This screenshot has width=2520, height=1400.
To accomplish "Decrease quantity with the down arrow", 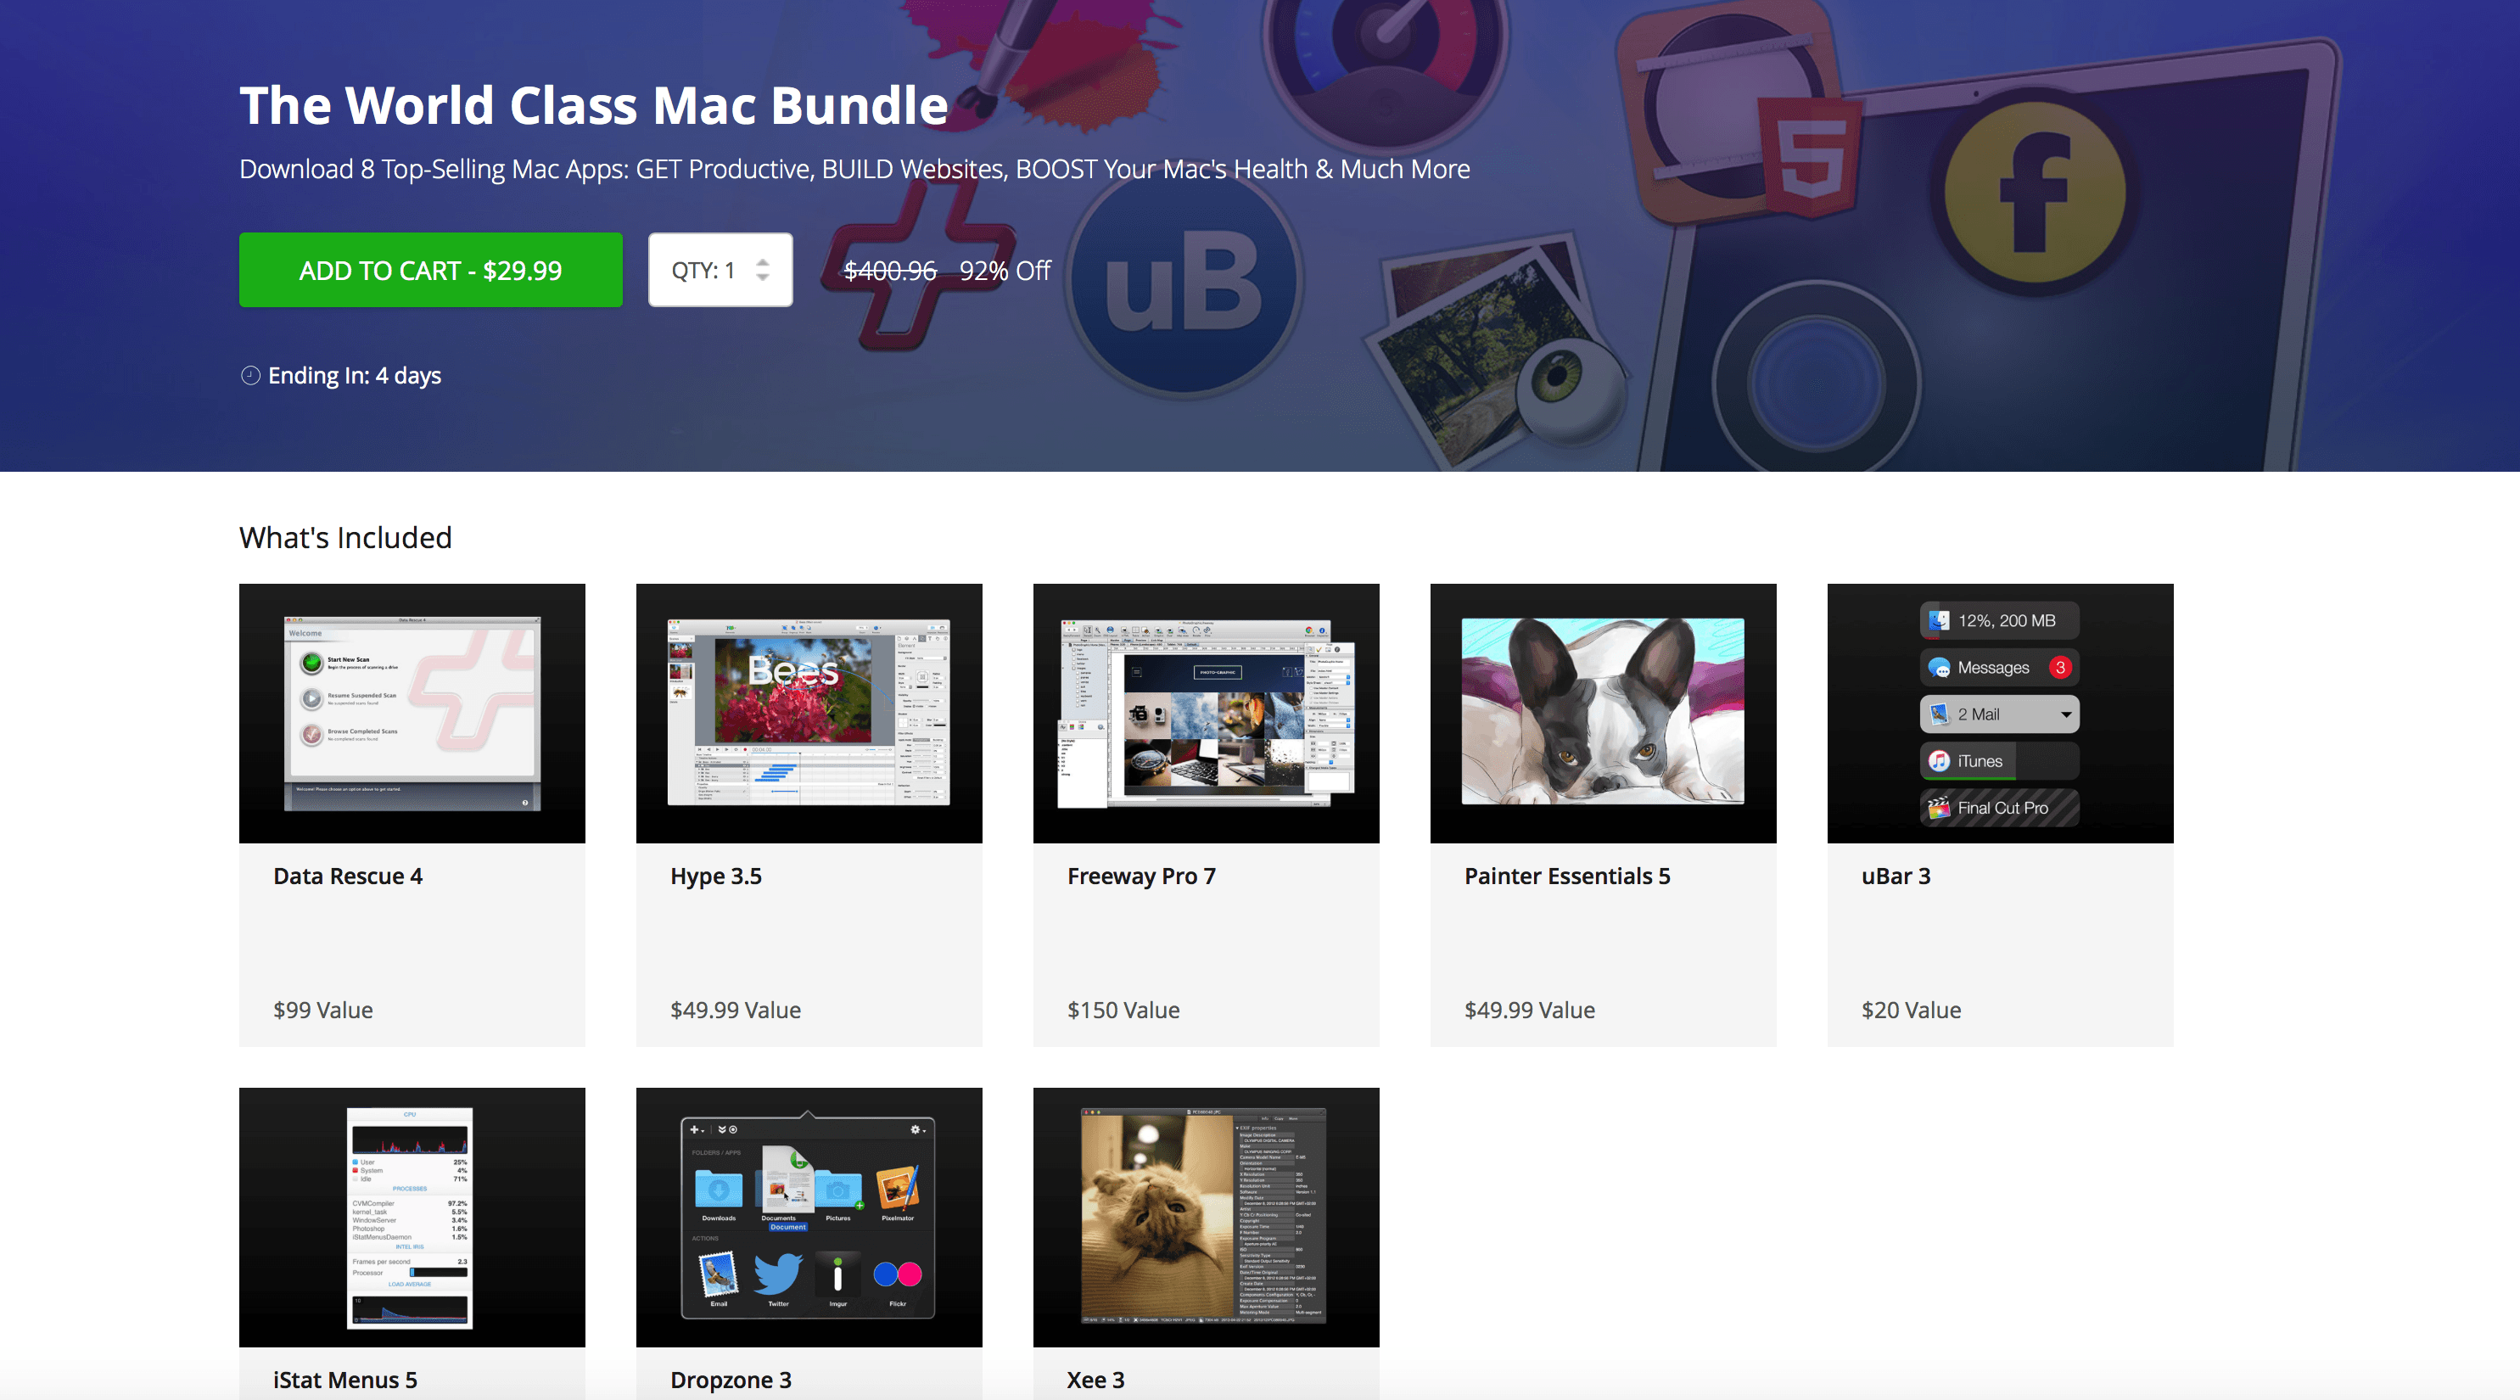I will (763, 277).
